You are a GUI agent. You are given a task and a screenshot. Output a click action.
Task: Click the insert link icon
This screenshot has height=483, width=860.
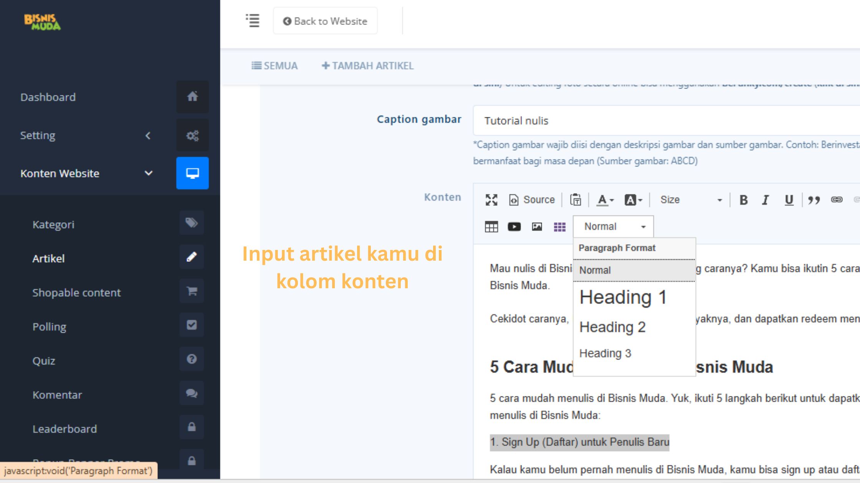click(837, 200)
